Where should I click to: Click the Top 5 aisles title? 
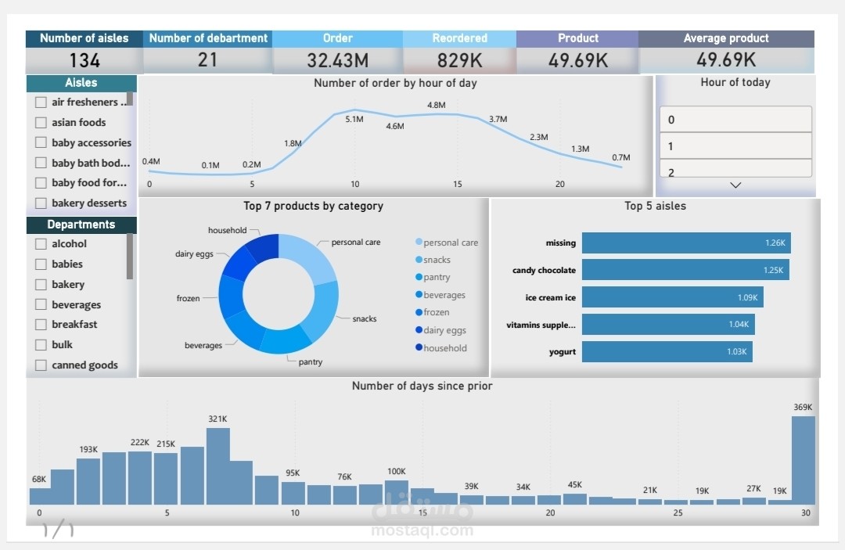pos(656,206)
